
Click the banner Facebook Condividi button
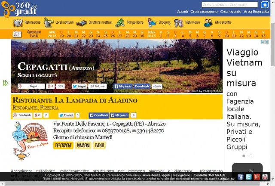[142, 86]
